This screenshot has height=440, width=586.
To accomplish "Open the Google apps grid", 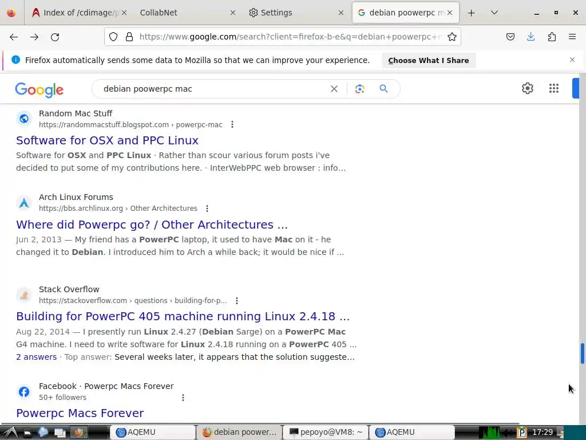I will [554, 88].
